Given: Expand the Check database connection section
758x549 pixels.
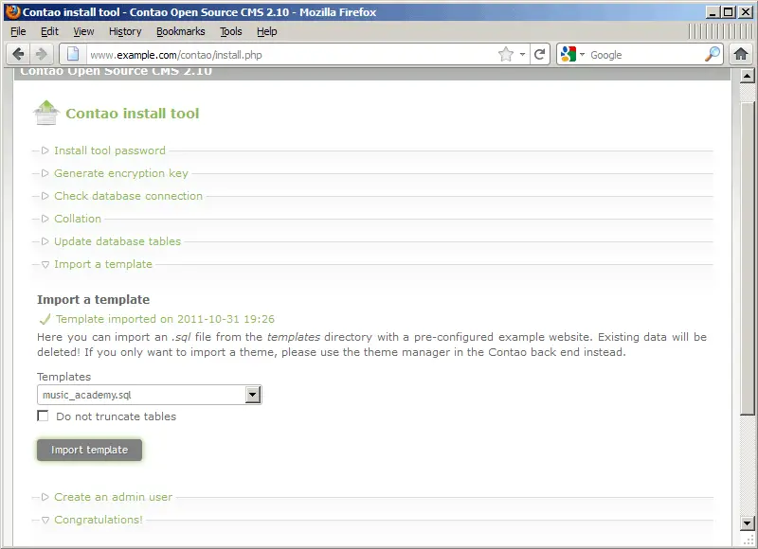Looking at the screenshot, I should click(x=128, y=196).
